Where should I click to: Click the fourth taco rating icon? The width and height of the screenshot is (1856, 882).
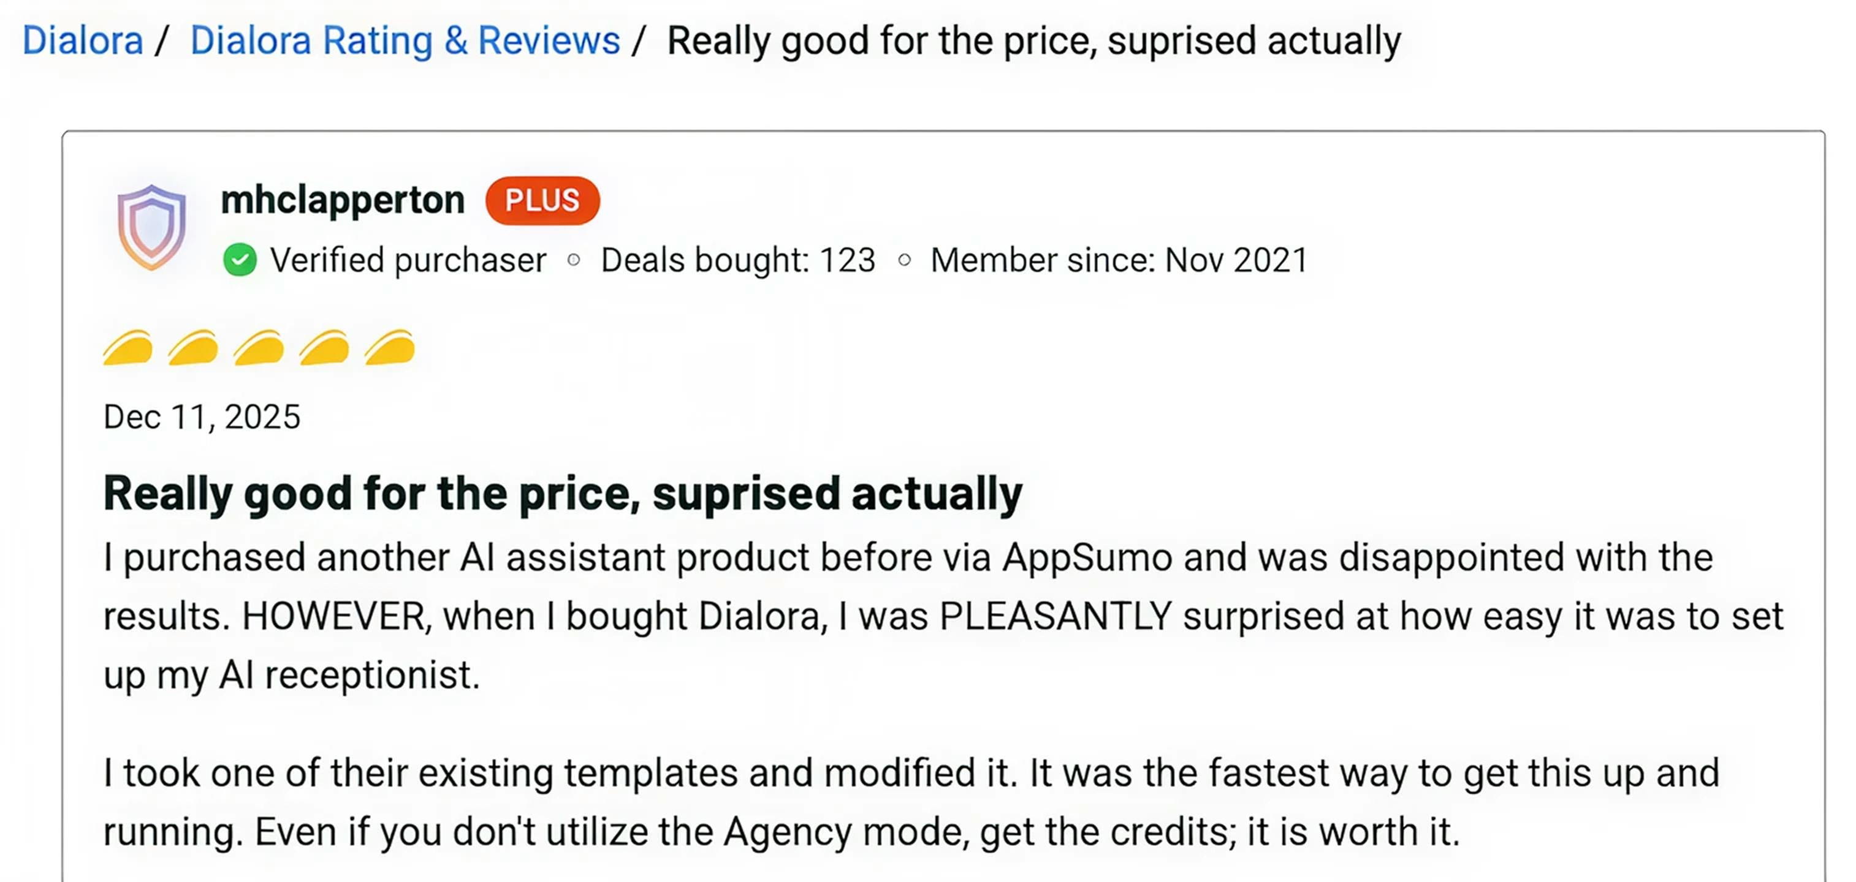324,348
